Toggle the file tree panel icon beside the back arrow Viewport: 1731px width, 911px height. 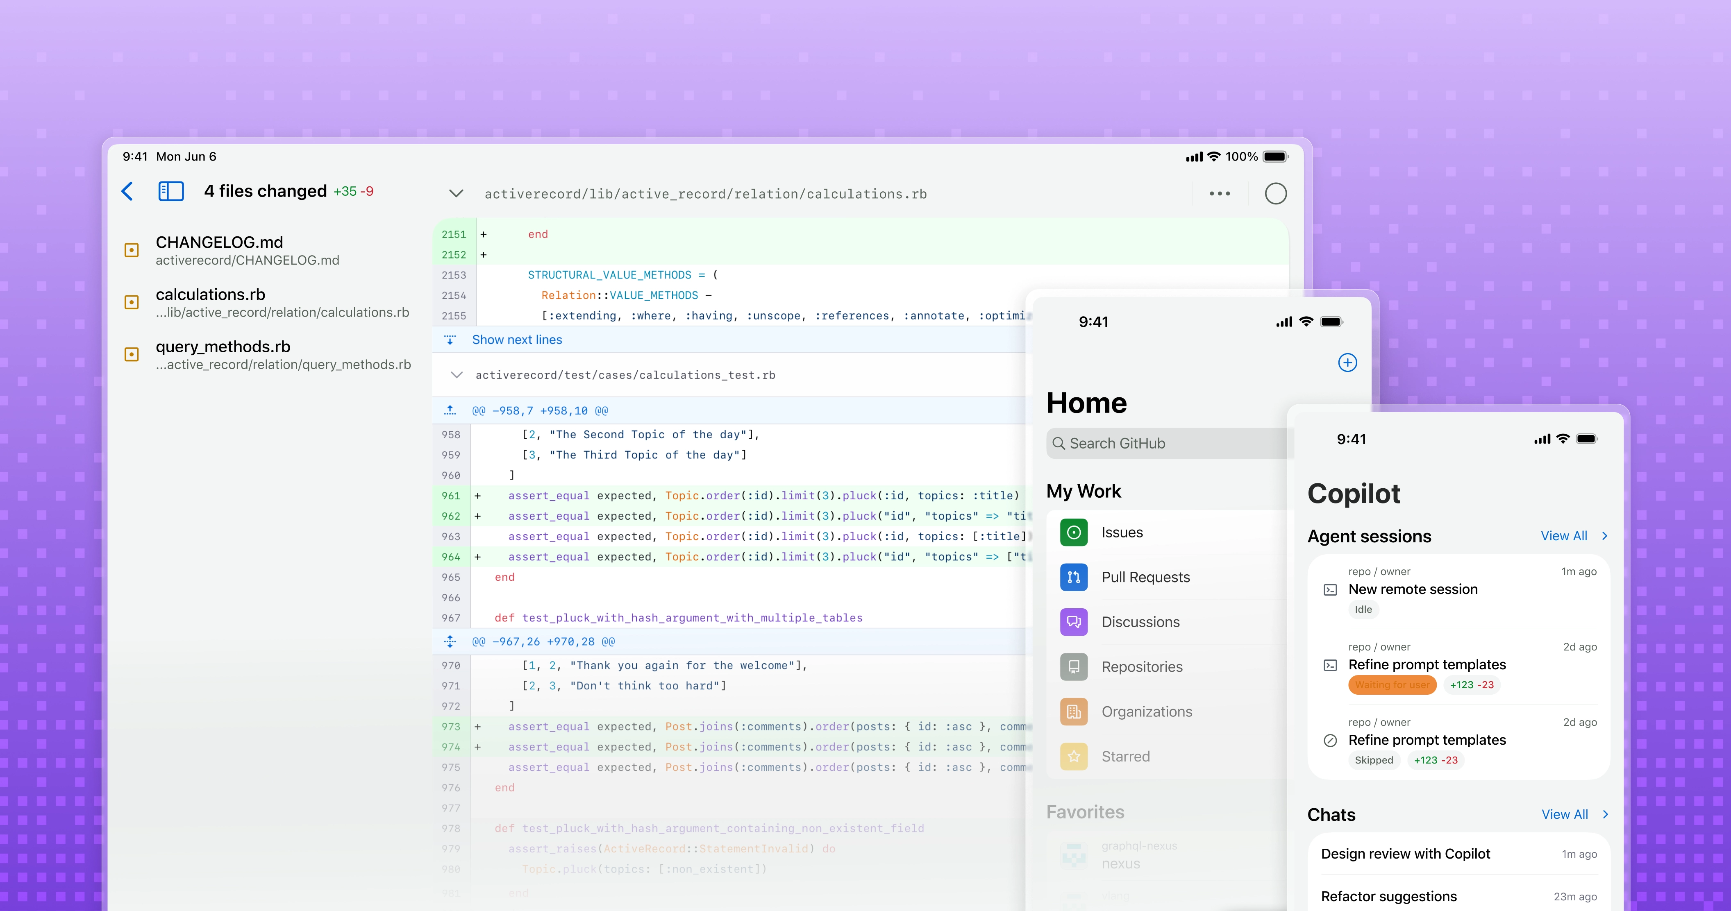tap(170, 191)
